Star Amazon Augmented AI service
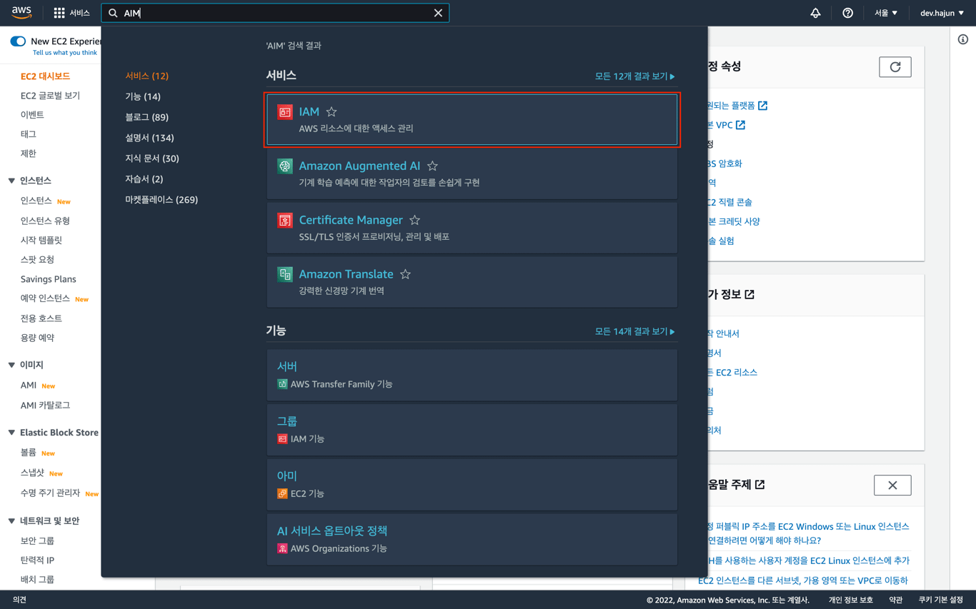976x609 pixels. coord(432,166)
